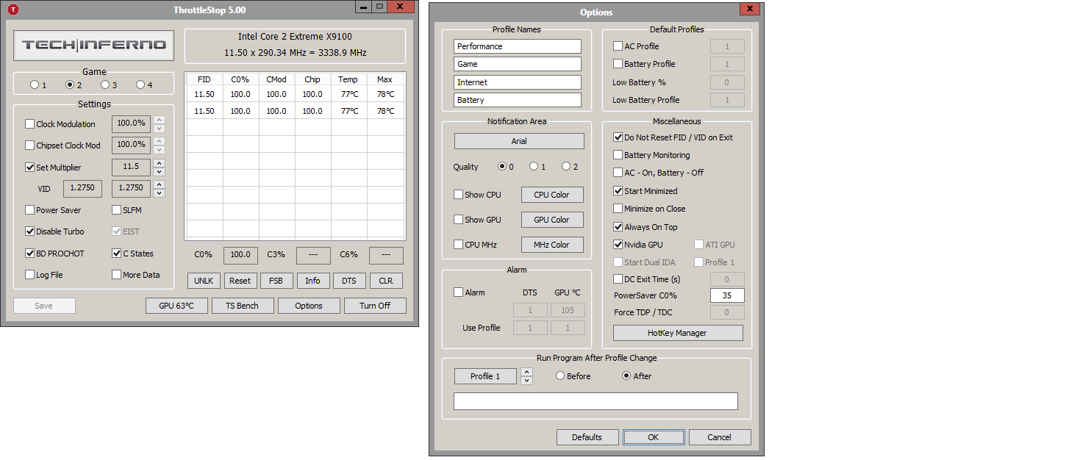Image resolution: width=1080 pixels, height=460 pixels.
Task: Click the TechInferno logo button
Action: [94, 45]
